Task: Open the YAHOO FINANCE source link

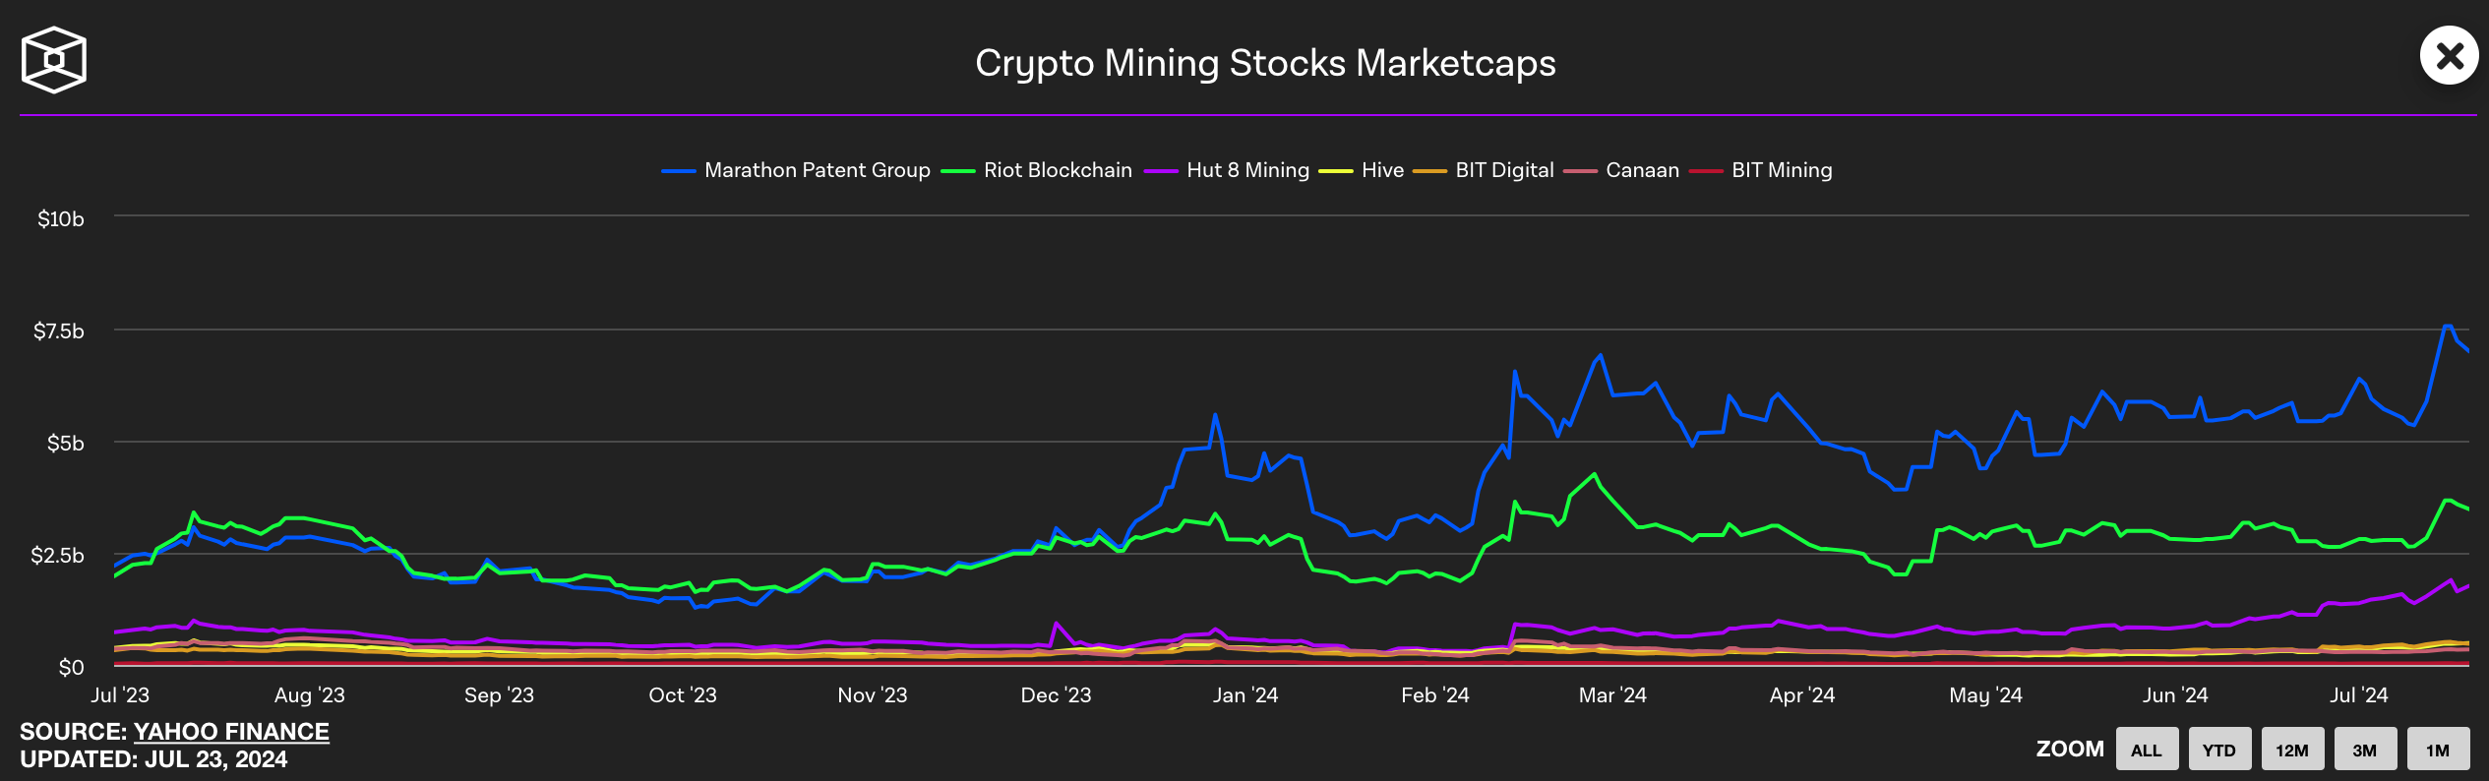Action: [231, 732]
